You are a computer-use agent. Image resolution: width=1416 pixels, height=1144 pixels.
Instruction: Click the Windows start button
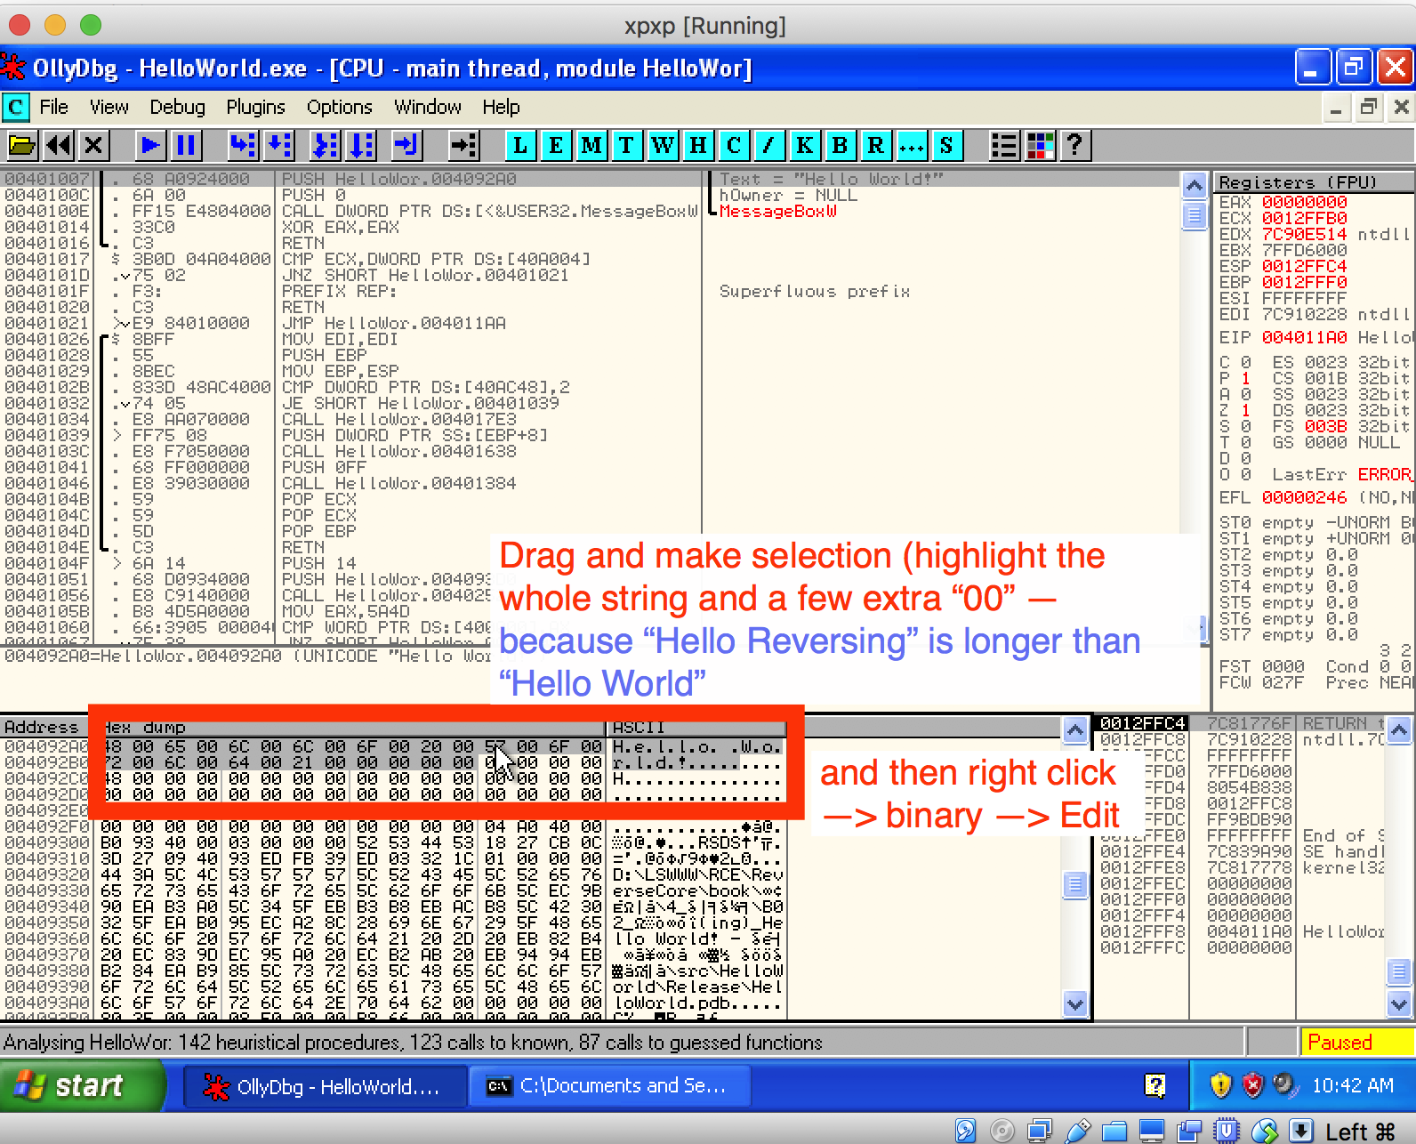(83, 1085)
